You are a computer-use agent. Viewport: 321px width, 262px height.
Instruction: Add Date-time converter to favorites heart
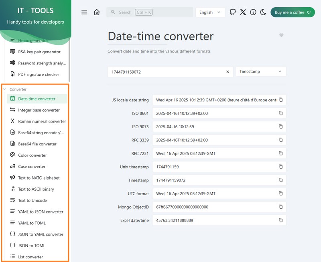click(281, 35)
